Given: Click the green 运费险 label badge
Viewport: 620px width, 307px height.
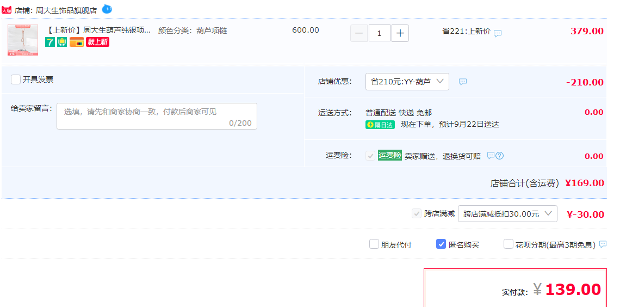Looking at the screenshot, I should tap(390, 156).
